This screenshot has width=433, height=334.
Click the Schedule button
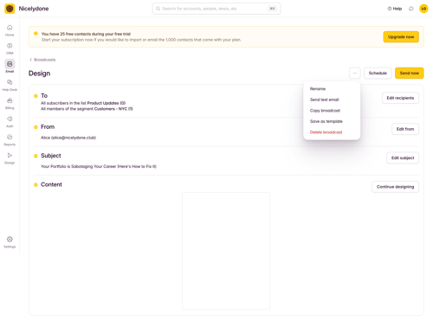[x=378, y=73]
